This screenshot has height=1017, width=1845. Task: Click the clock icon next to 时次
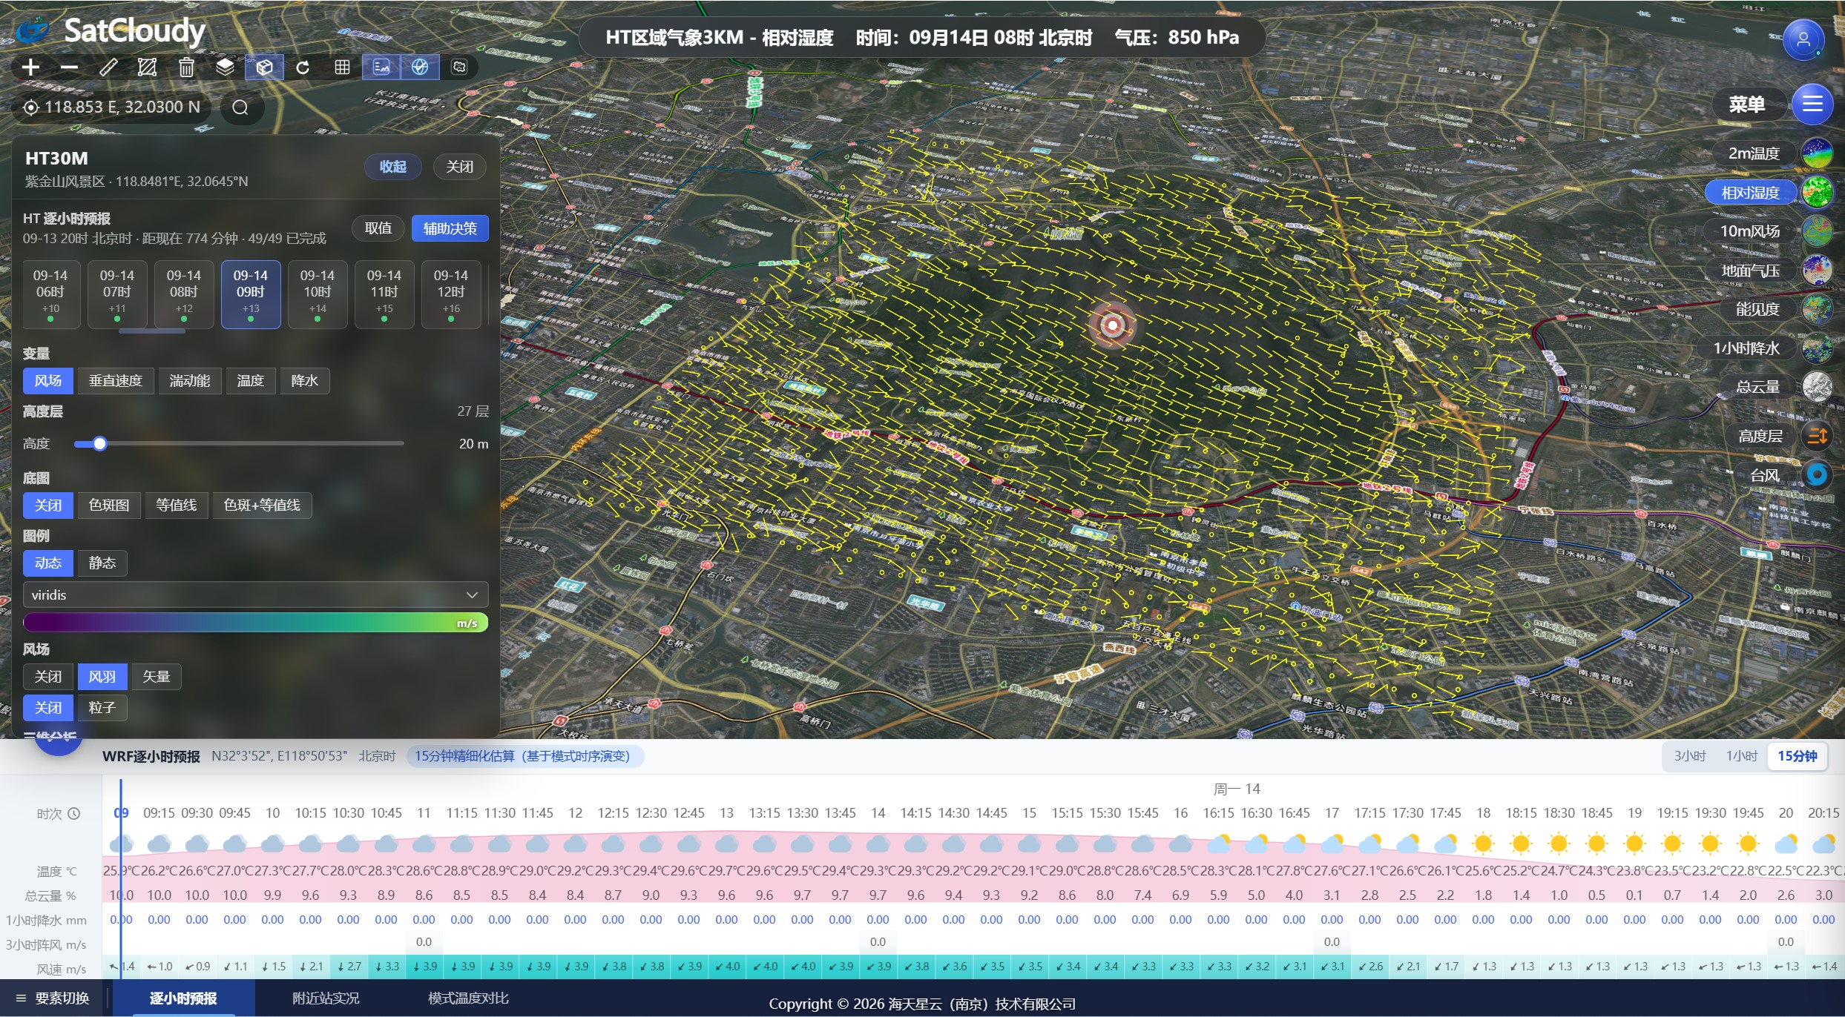(74, 814)
